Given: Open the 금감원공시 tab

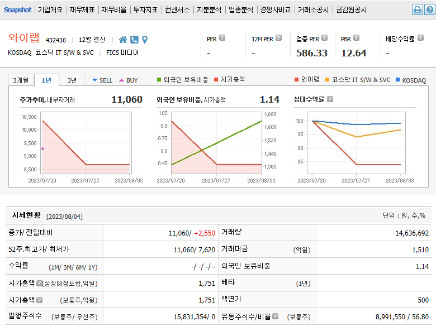Looking at the screenshot, I should pos(352,9).
